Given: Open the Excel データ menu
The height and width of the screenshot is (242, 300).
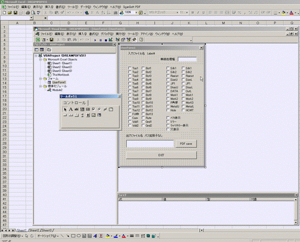Looking at the screenshot, I should [x=86, y=7].
